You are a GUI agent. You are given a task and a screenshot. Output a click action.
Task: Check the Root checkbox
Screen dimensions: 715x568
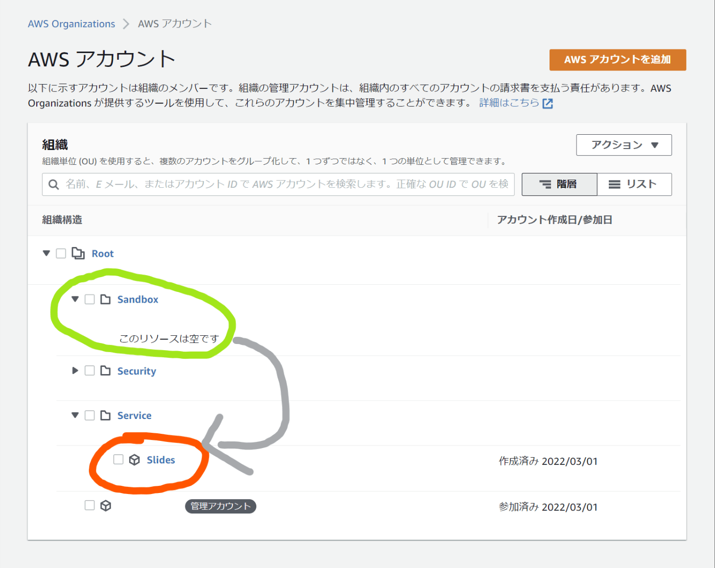click(x=61, y=253)
